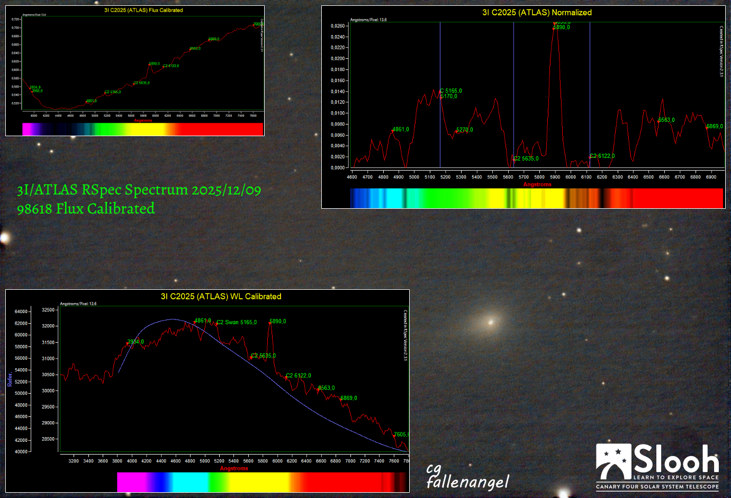Click the '5890,0' peak label in Normalized chart
The image size is (731, 498).
[x=562, y=28]
